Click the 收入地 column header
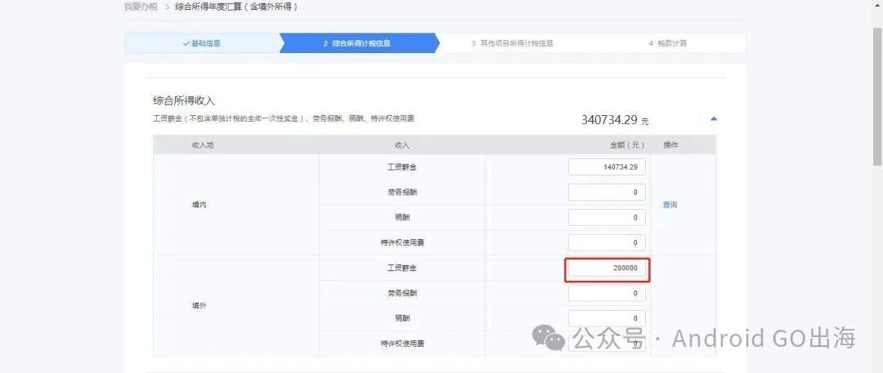This screenshot has height=373, width=883. pyautogui.click(x=203, y=145)
